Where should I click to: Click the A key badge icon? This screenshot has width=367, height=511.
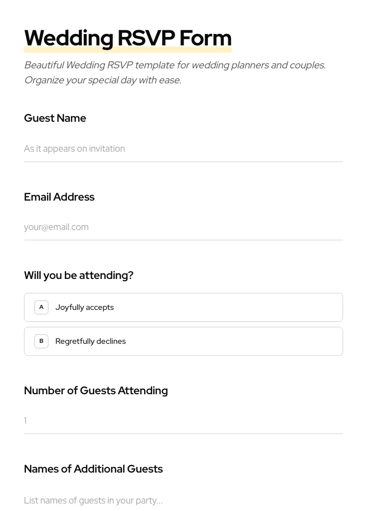[x=41, y=307]
